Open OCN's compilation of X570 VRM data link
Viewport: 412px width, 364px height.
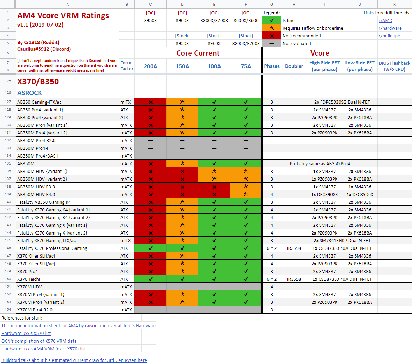click(39, 341)
